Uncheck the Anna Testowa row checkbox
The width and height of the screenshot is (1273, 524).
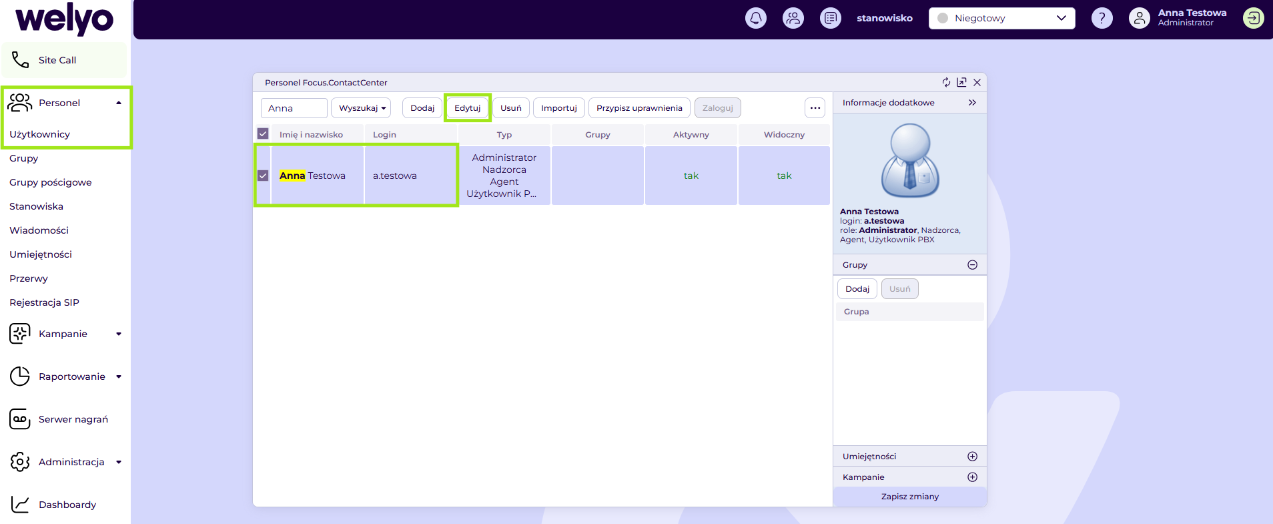pos(263,176)
